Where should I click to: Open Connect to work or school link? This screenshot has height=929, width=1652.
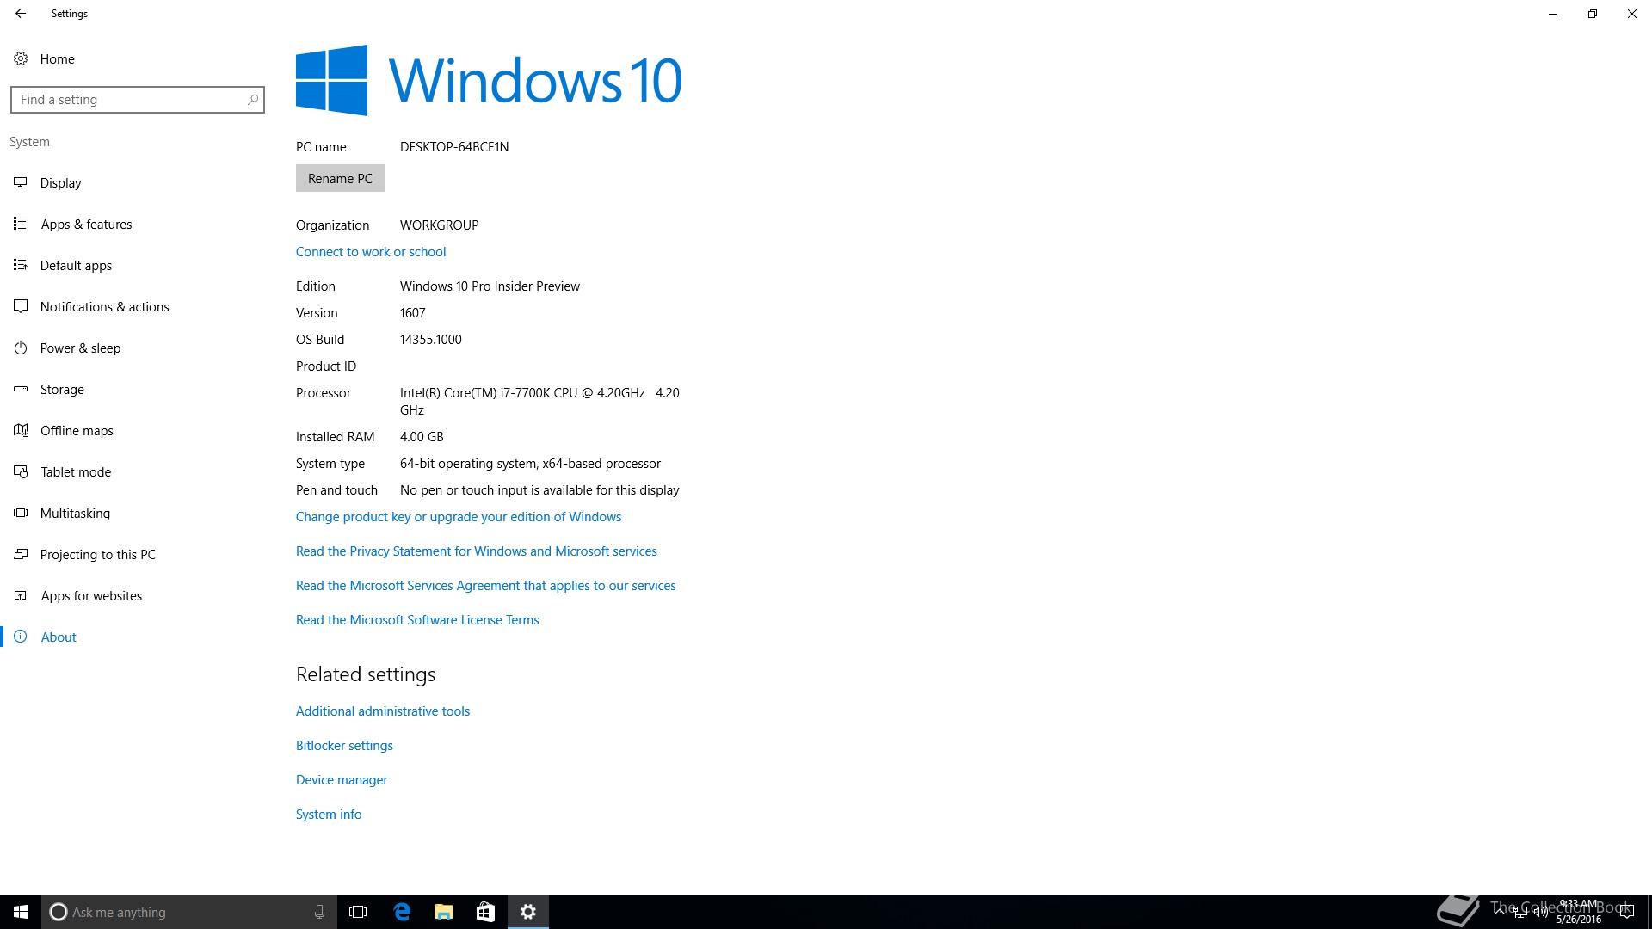click(x=371, y=252)
